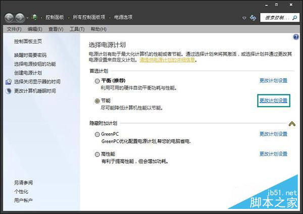Open 选择电源按钮的功能 sidebar link
Screen dimensions: 303x214
(35, 64)
